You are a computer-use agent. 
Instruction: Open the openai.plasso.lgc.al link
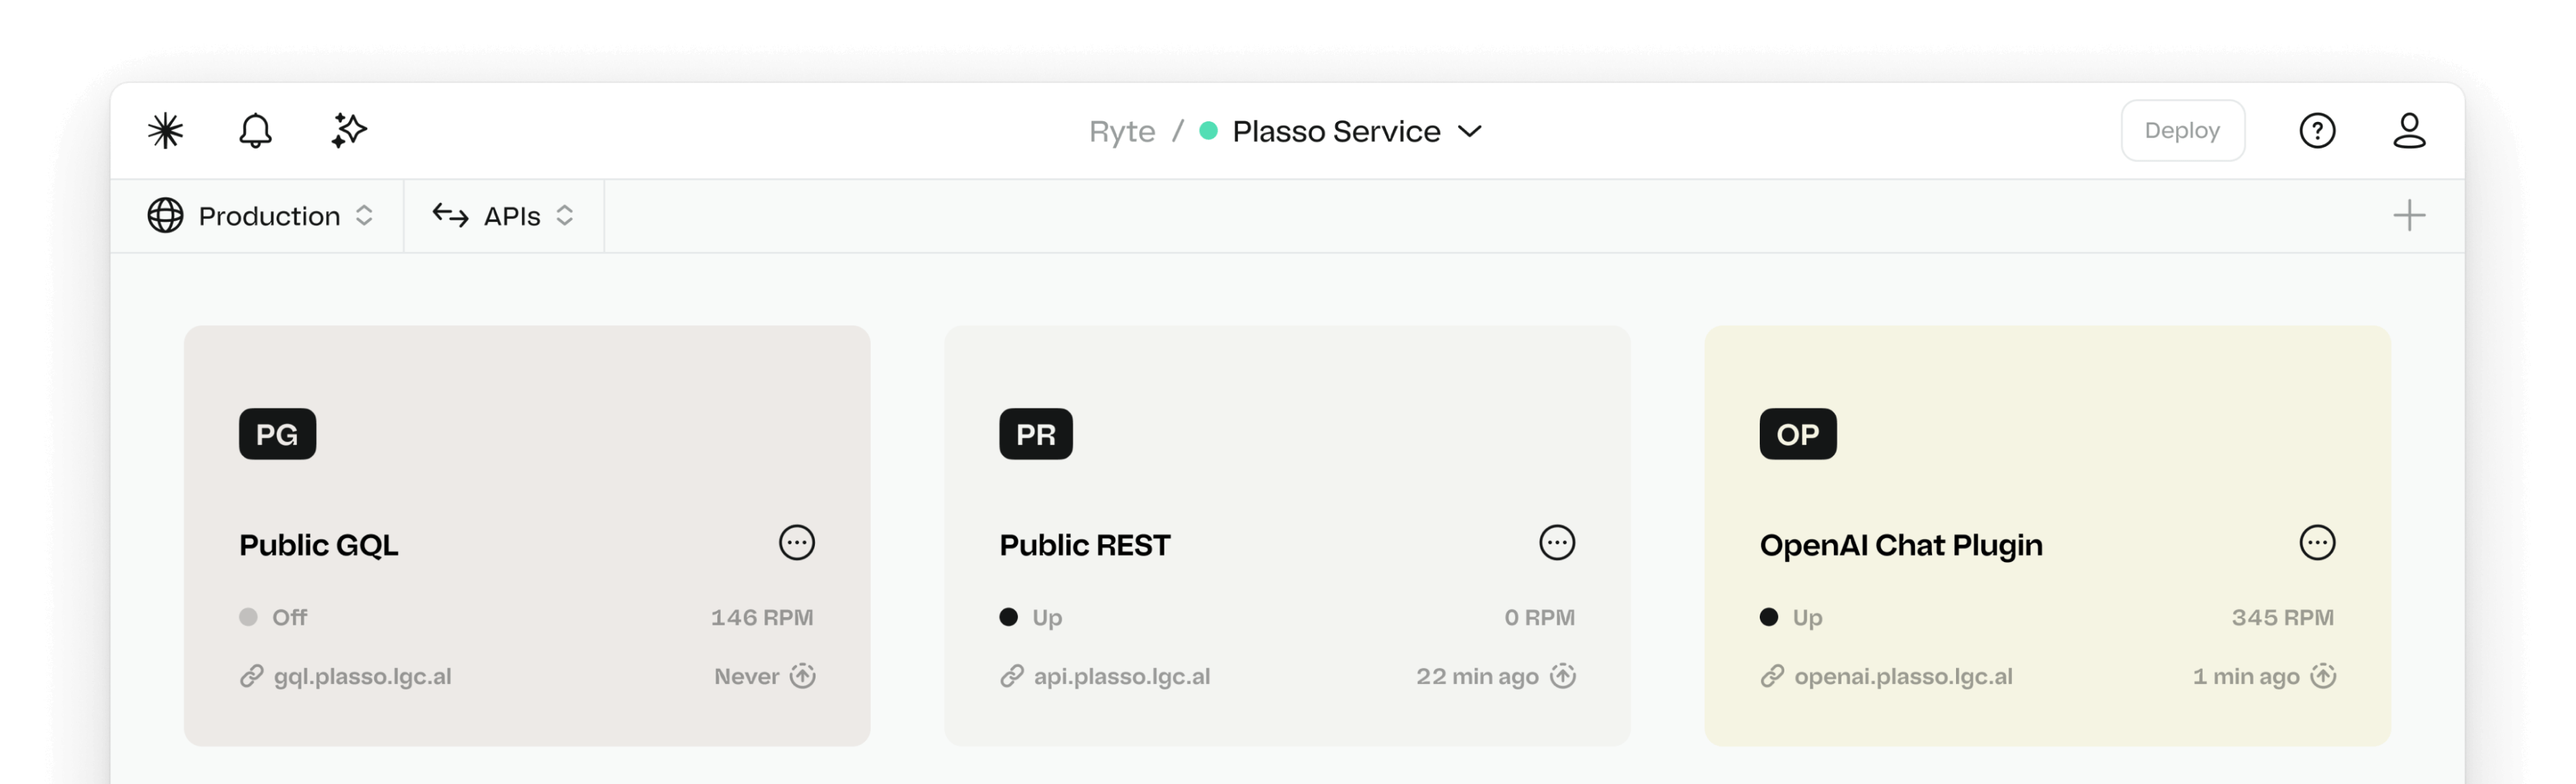1902,677
